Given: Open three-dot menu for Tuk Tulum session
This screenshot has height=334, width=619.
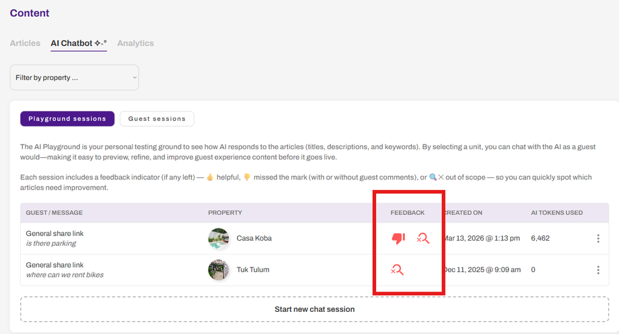Looking at the screenshot, I should (598, 270).
